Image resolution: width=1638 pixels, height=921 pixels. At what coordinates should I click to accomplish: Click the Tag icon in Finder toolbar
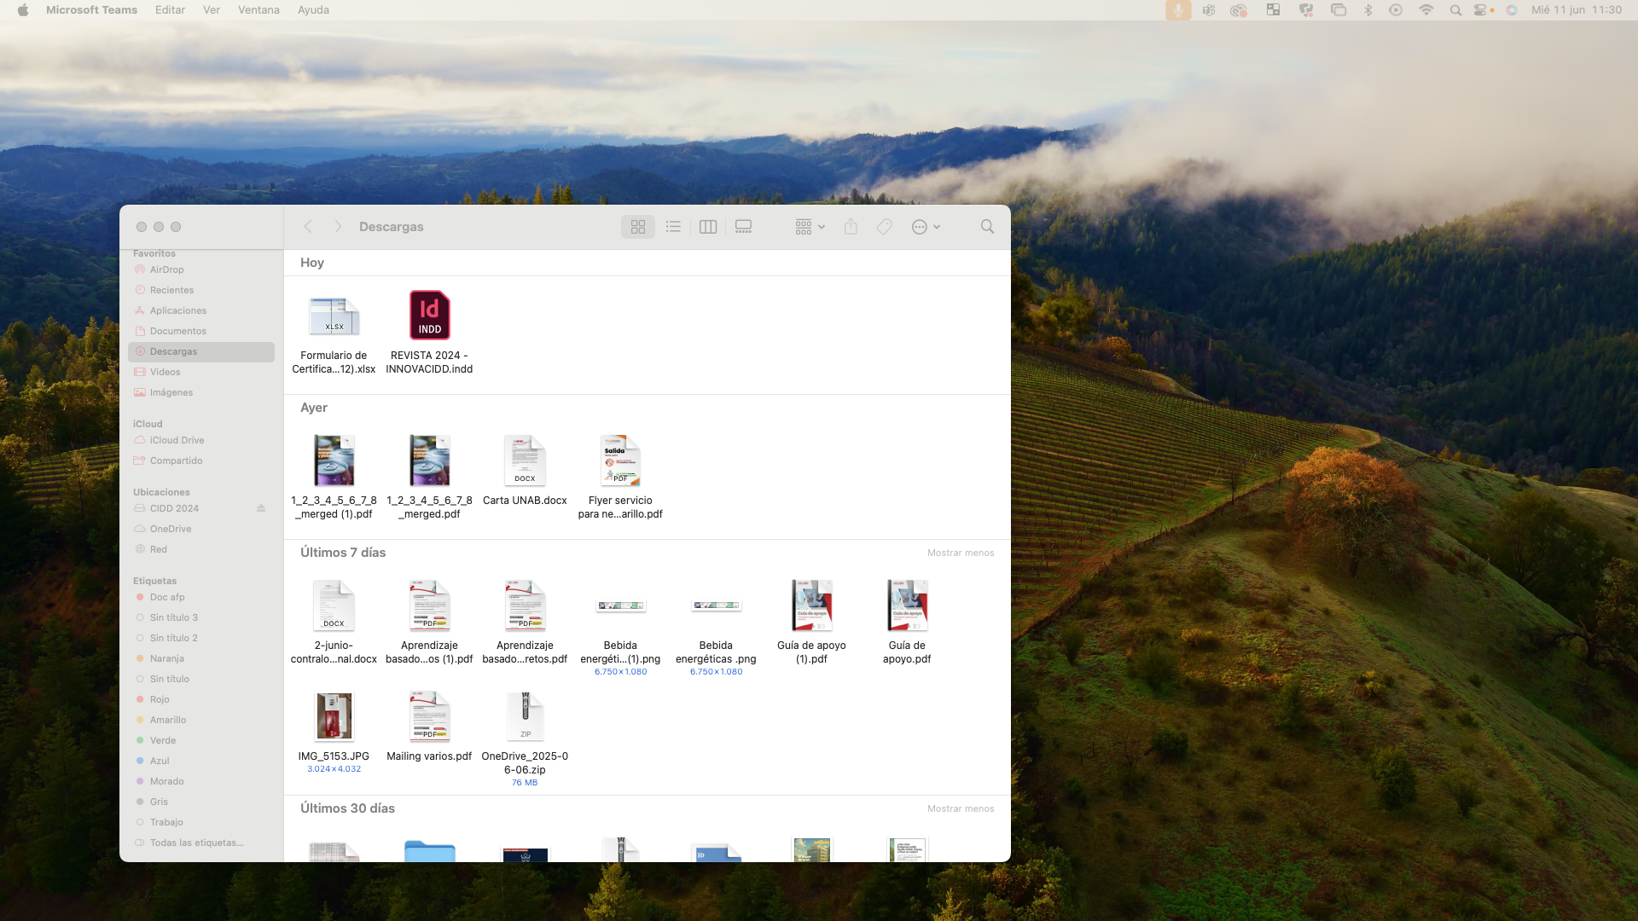[x=885, y=227]
